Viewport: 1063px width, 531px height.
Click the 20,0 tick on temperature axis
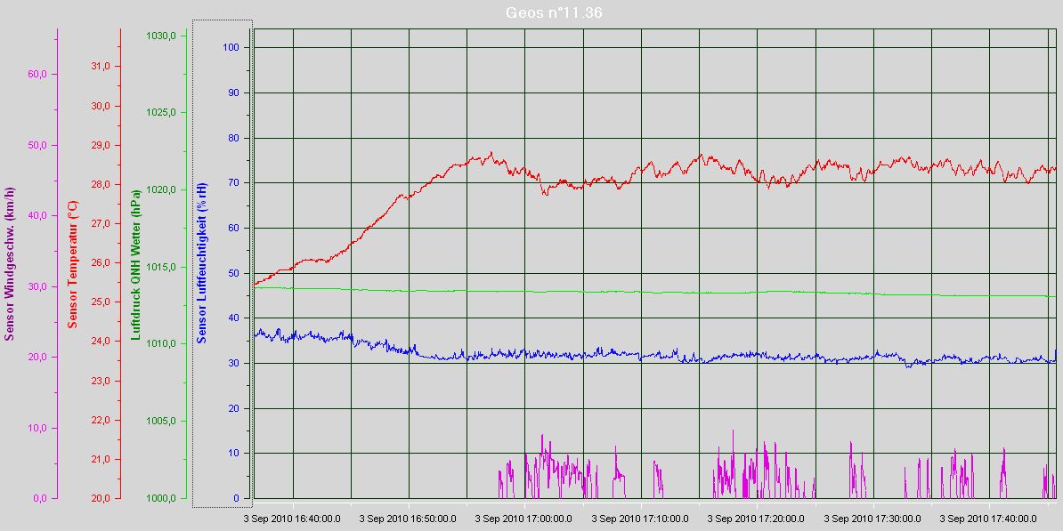tap(101, 498)
